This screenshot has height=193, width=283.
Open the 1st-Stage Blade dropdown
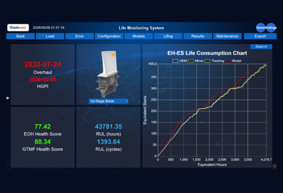click(x=108, y=101)
